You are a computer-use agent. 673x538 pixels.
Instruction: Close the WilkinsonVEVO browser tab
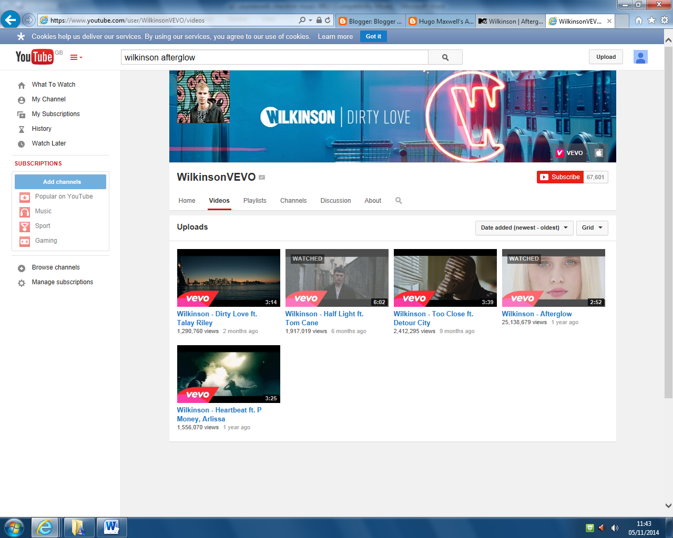(609, 21)
